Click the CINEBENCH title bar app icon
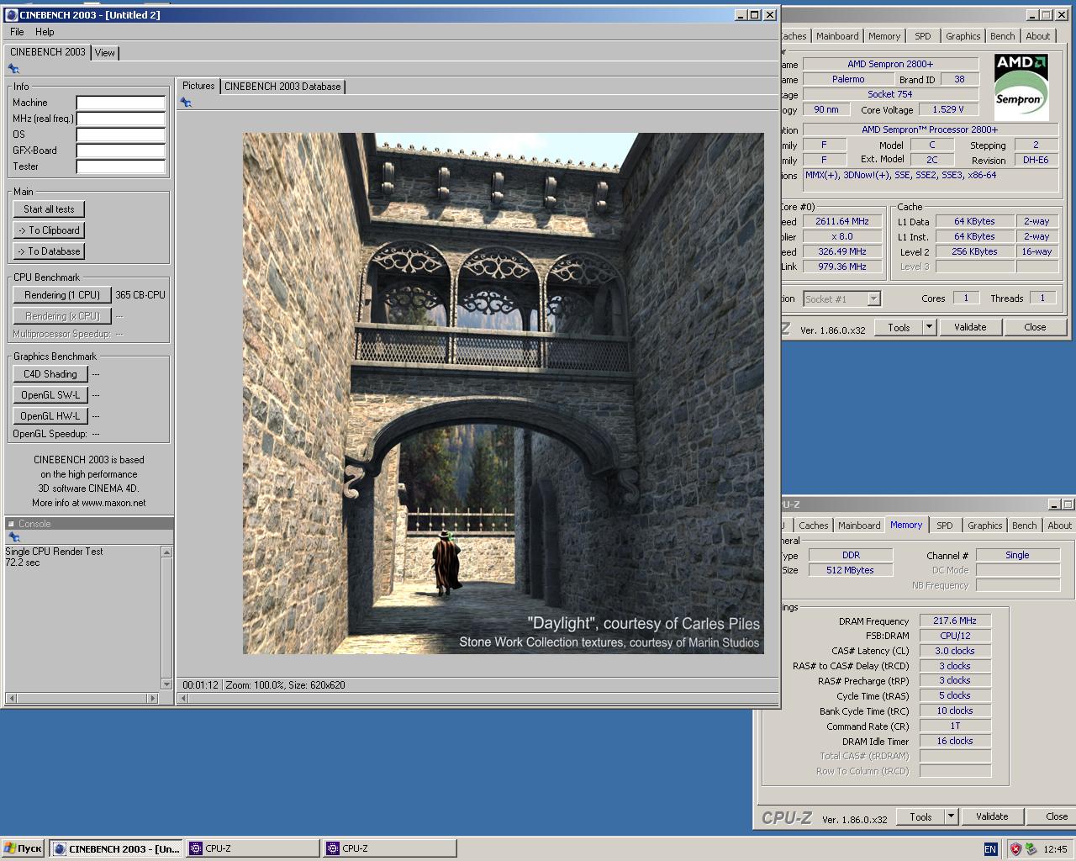This screenshot has height=861, width=1076. [x=12, y=14]
